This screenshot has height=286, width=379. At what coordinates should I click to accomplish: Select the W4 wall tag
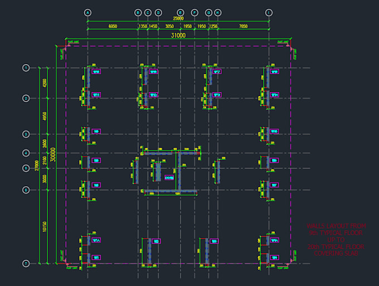(274, 258)
